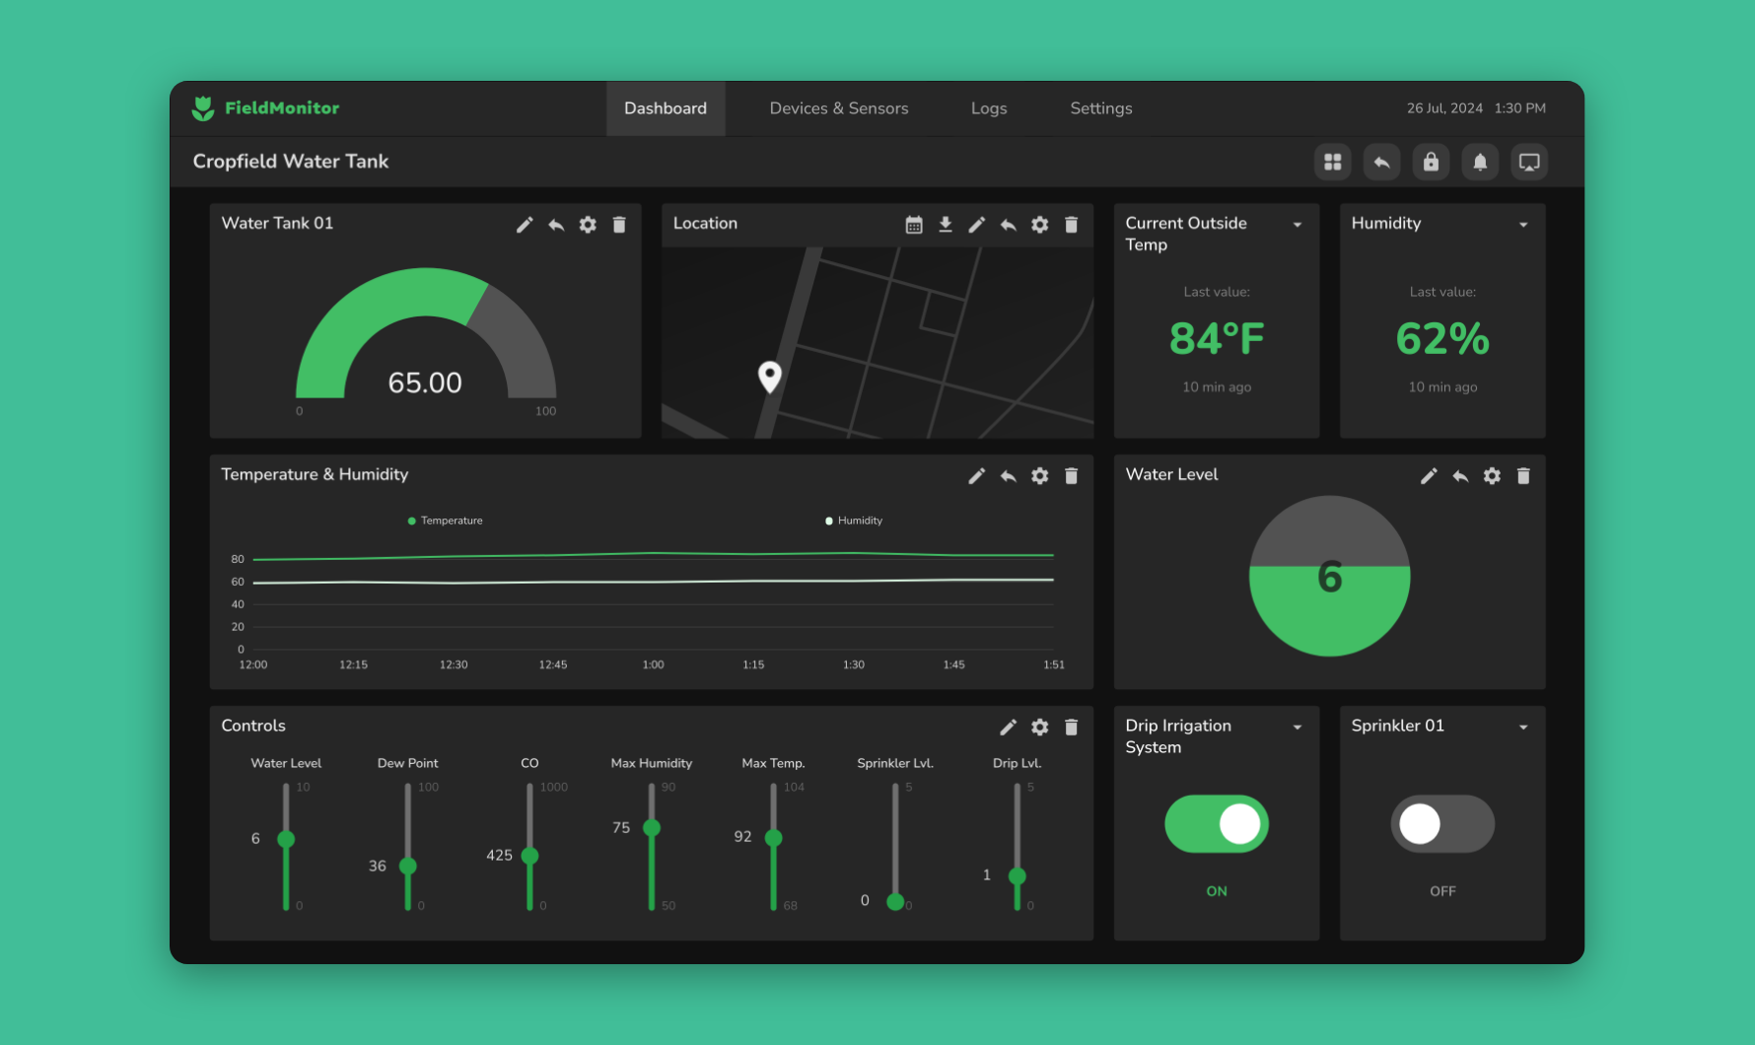The width and height of the screenshot is (1755, 1045).
Task: Open Controls widget settings gear
Action: [1040, 728]
